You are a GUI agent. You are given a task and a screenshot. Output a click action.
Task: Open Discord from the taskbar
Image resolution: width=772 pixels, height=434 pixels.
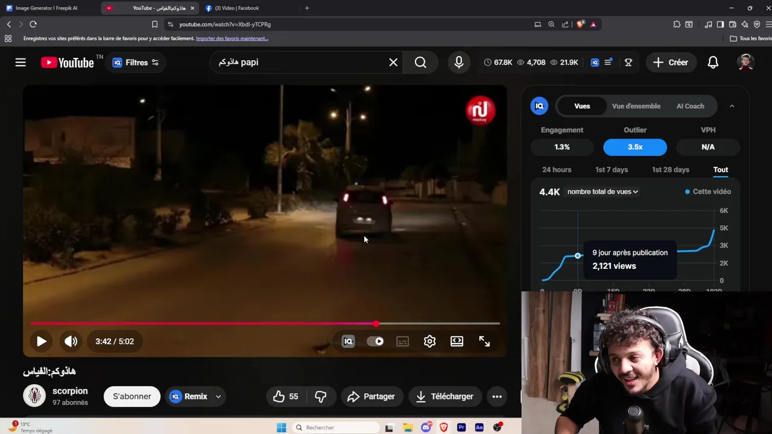point(426,427)
